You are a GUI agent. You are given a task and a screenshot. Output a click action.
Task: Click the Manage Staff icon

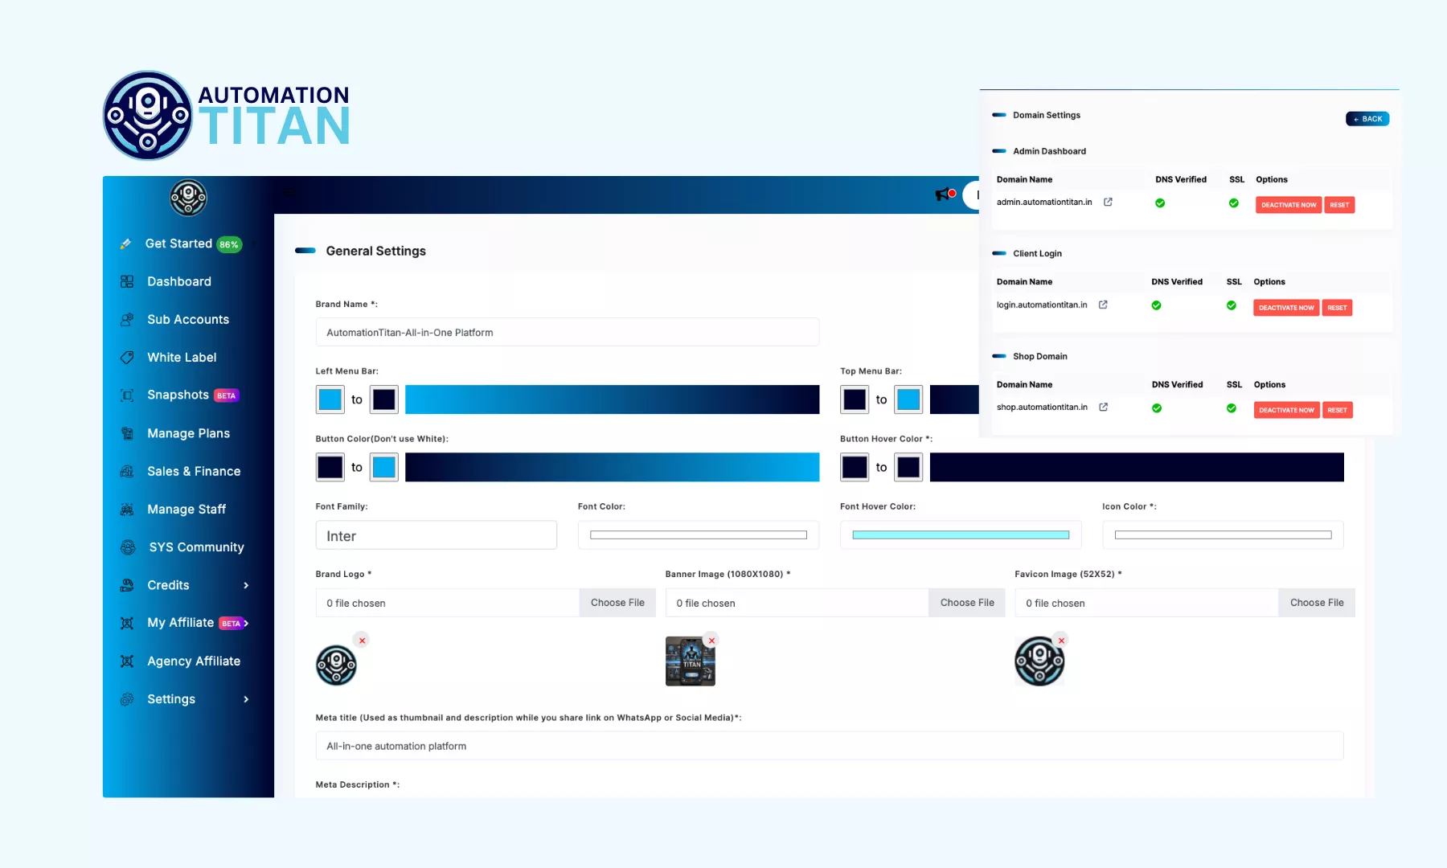click(x=127, y=509)
